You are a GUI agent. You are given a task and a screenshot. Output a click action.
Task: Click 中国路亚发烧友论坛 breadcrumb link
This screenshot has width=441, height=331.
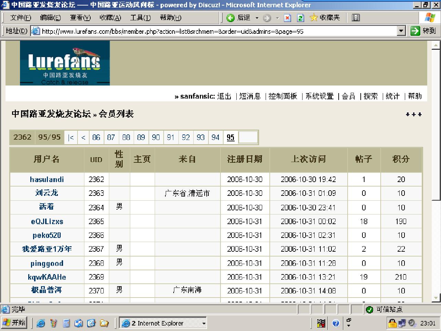[x=51, y=114]
